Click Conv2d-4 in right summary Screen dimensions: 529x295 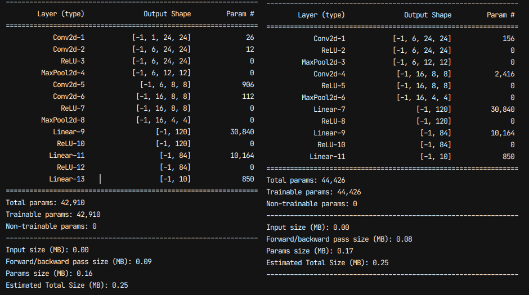tap(329, 74)
